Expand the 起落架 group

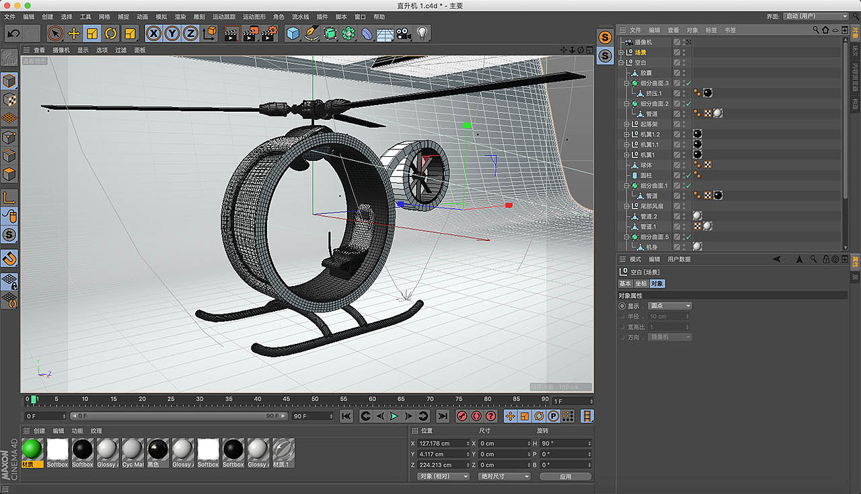click(626, 124)
